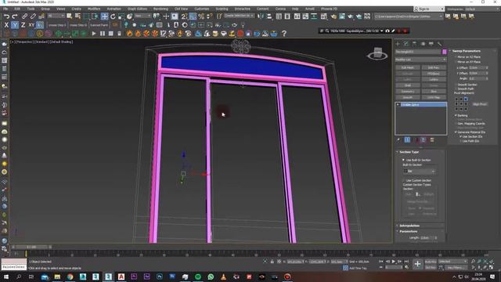Enable Mirror on XY Plane checkbox
The image size is (501, 282).
click(456, 62)
